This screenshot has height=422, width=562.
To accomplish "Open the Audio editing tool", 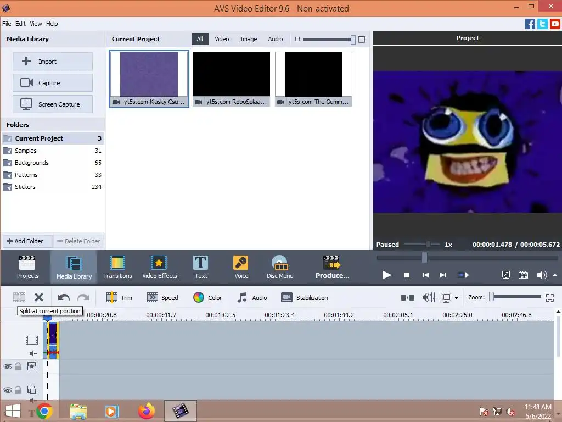I will [252, 297].
